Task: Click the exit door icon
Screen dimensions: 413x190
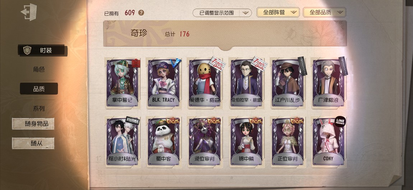Action: (x=29, y=12)
